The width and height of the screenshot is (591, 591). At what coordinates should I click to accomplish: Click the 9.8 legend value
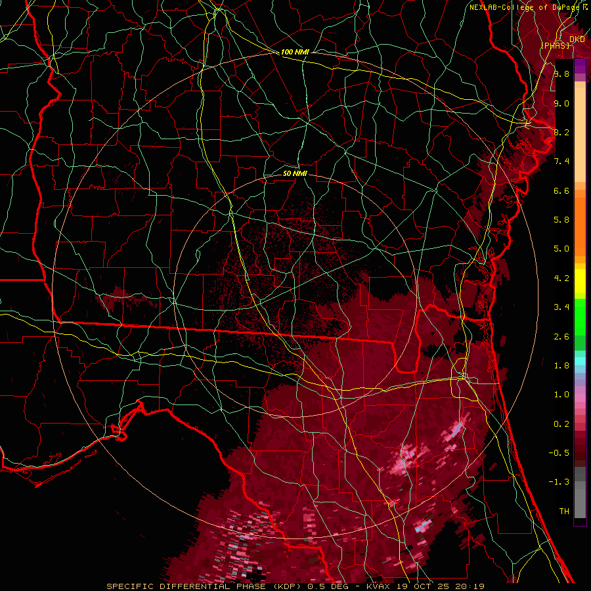[x=561, y=74]
